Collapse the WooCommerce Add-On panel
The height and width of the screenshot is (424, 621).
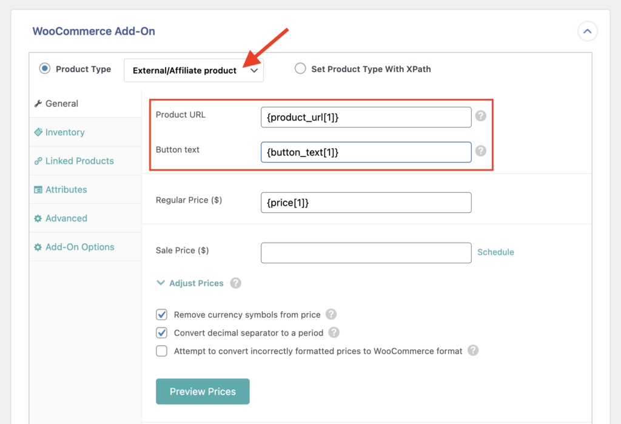[587, 31]
